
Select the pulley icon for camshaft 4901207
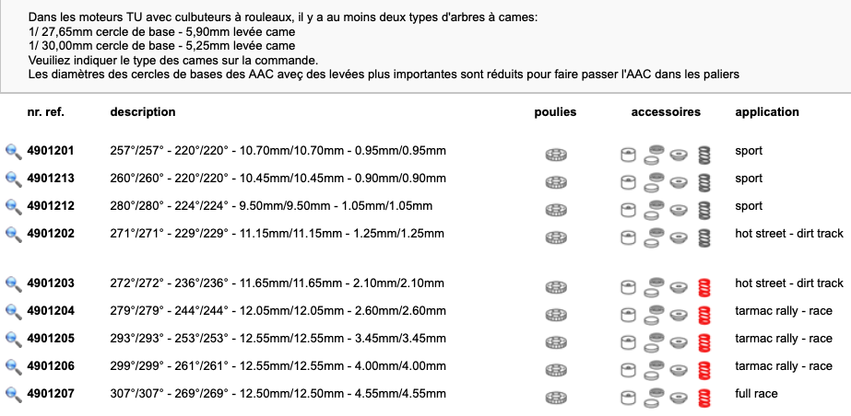click(556, 398)
